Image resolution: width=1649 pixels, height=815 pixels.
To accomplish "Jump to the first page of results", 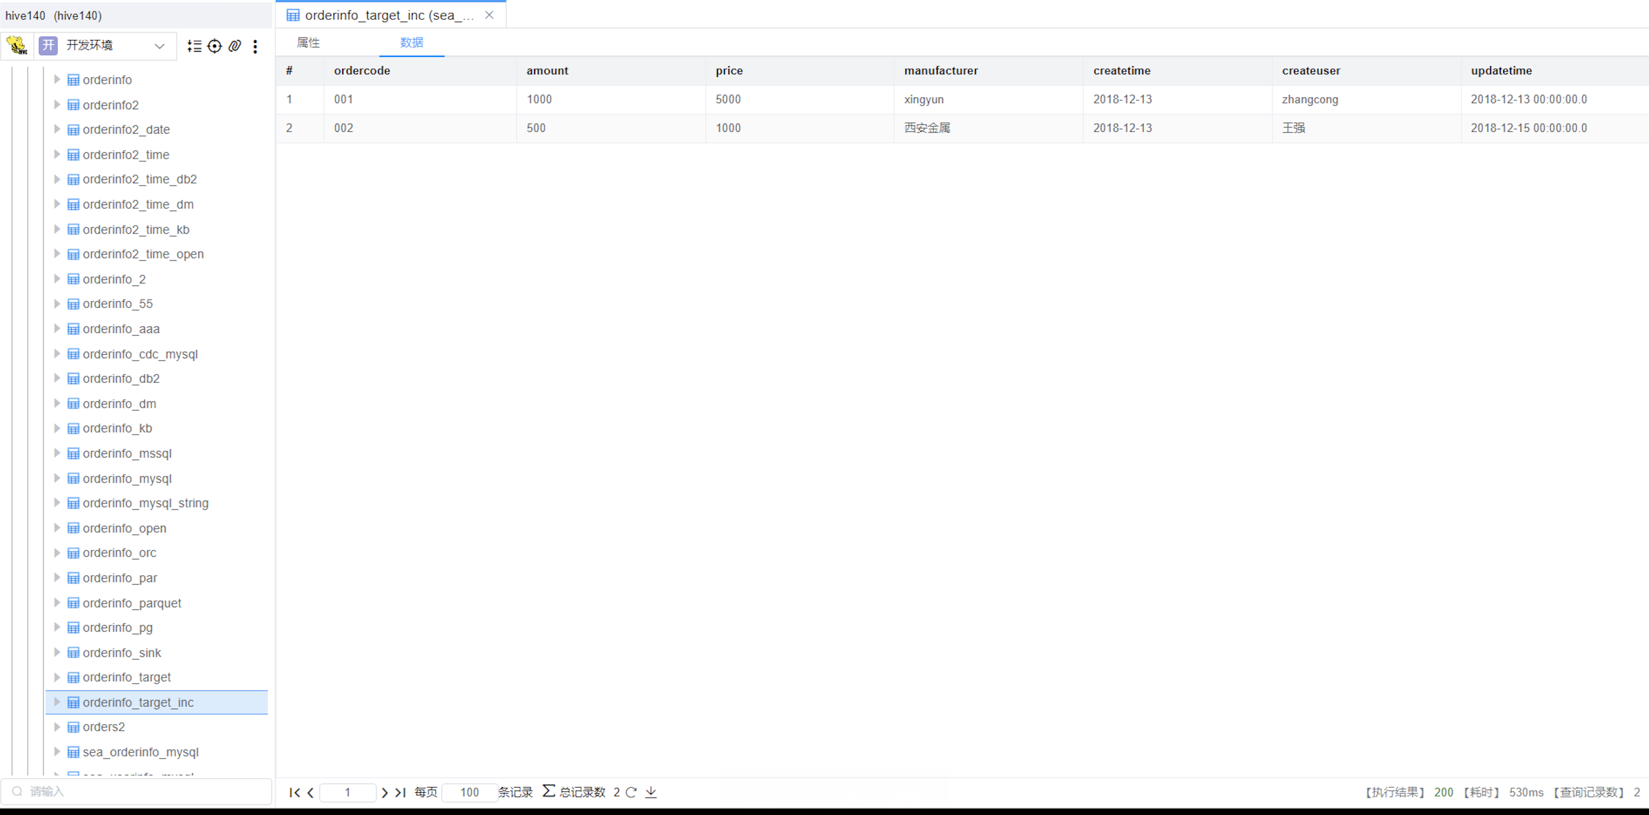I will click(x=294, y=792).
